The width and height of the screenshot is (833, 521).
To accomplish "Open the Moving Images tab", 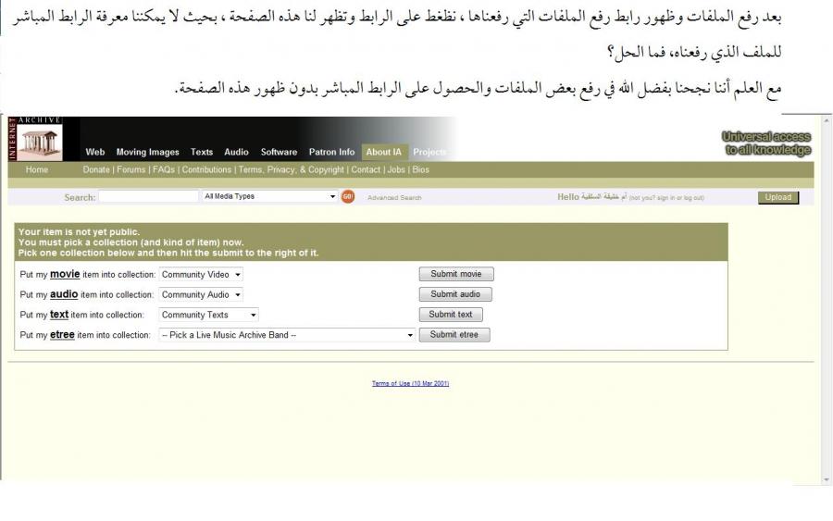I will click(147, 152).
